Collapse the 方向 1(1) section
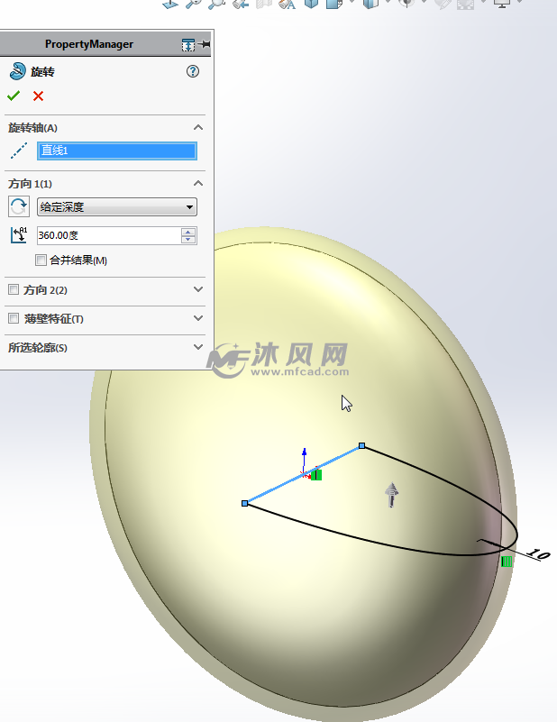Image resolution: width=557 pixels, height=722 pixels. point(198,183)
